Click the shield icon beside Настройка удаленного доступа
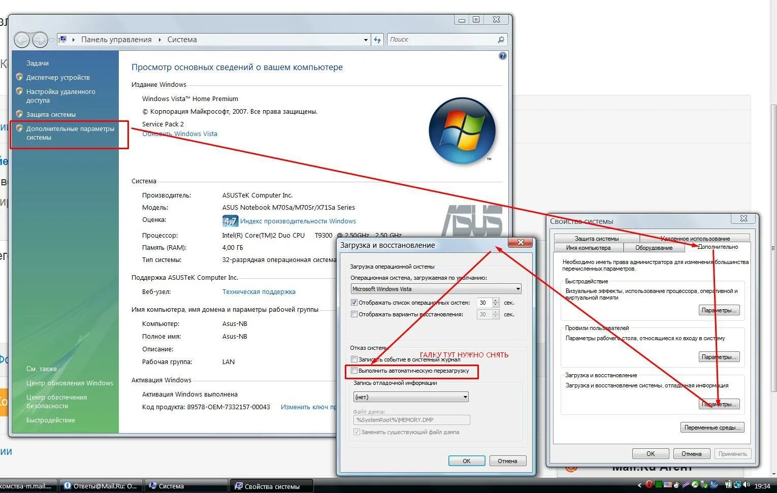Image resolution: width=777 pixels, height=493 pixels. pos(19,91)
